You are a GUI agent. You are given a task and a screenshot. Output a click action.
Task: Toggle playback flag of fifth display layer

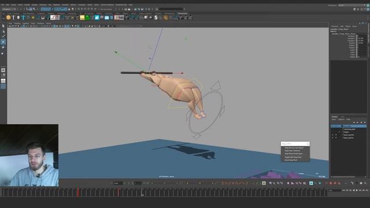coord(336,138)
